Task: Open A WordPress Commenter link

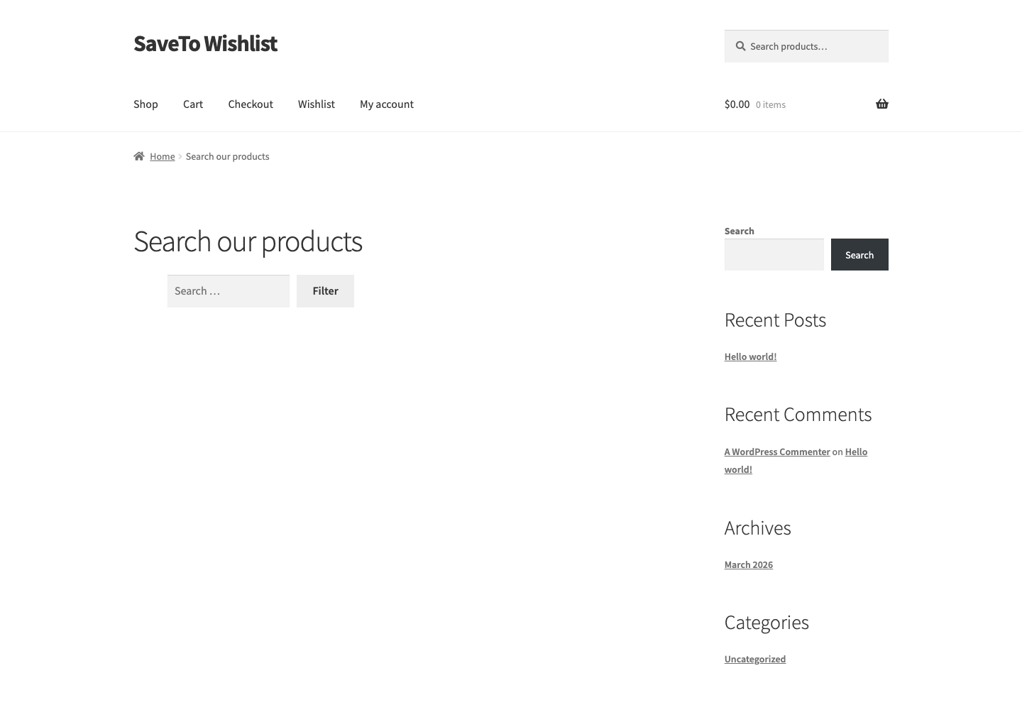Action: click(x=777, y=452)
